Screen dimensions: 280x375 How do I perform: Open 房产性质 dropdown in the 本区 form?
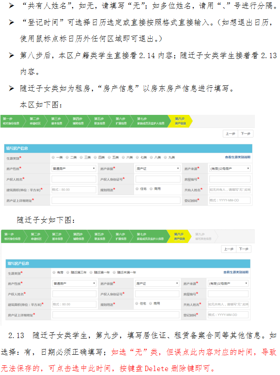(74, 169)
